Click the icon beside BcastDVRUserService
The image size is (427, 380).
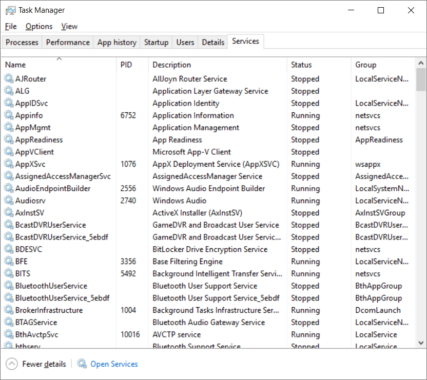[9, 225]
